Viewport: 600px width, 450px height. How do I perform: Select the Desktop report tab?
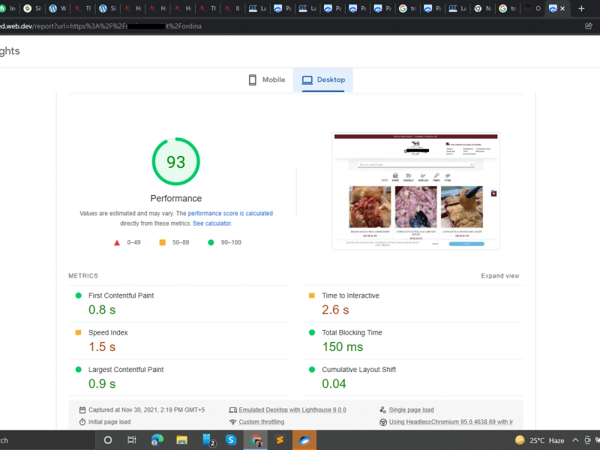coord(323,80)
